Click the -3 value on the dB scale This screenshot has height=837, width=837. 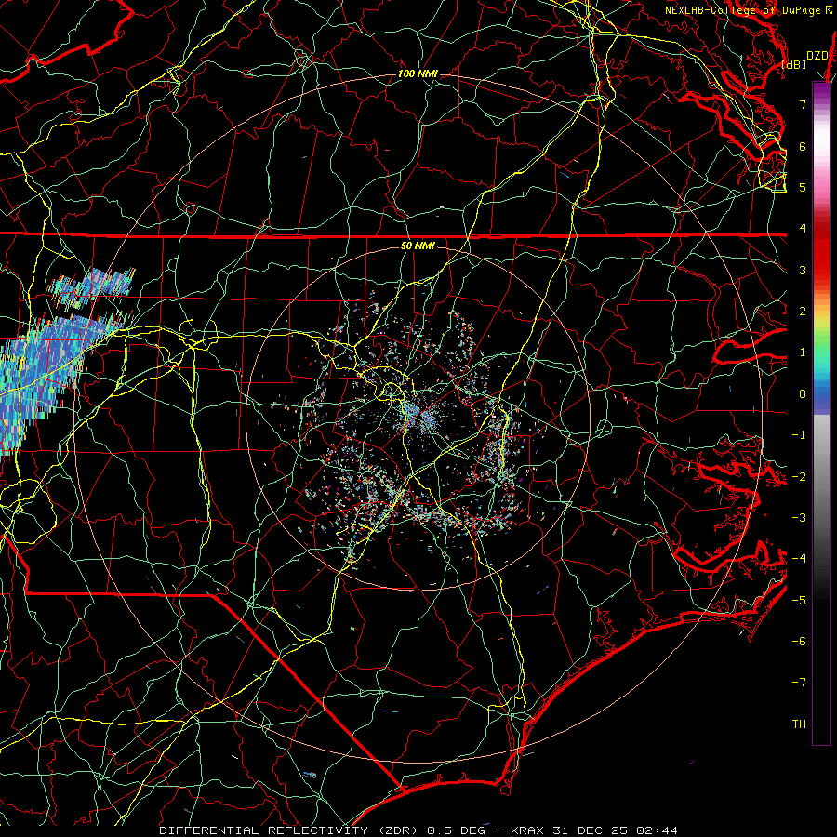tap(799, 518)
